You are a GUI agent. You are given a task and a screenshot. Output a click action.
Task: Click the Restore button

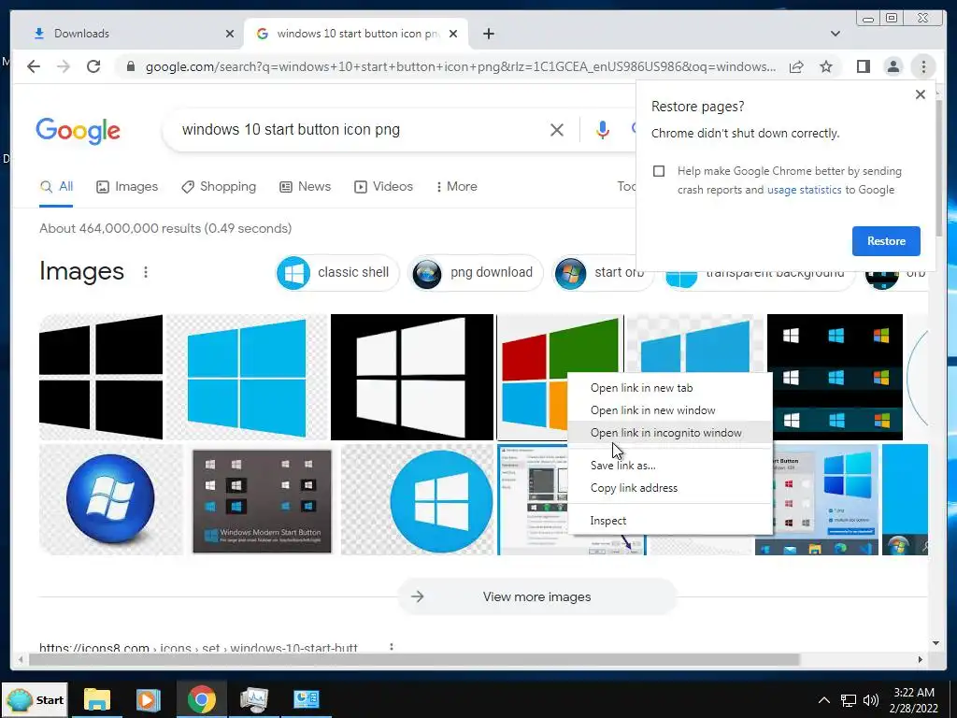point(886,241)
